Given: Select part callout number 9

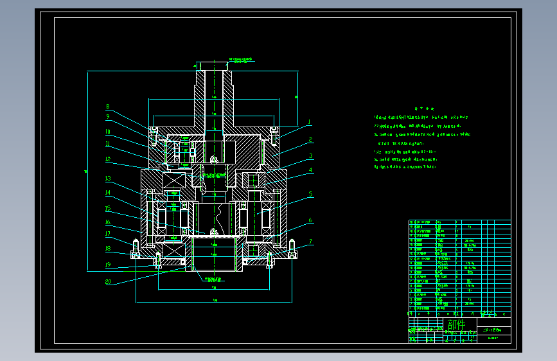Looking at the screenshot, I should [x=108, y=116].
